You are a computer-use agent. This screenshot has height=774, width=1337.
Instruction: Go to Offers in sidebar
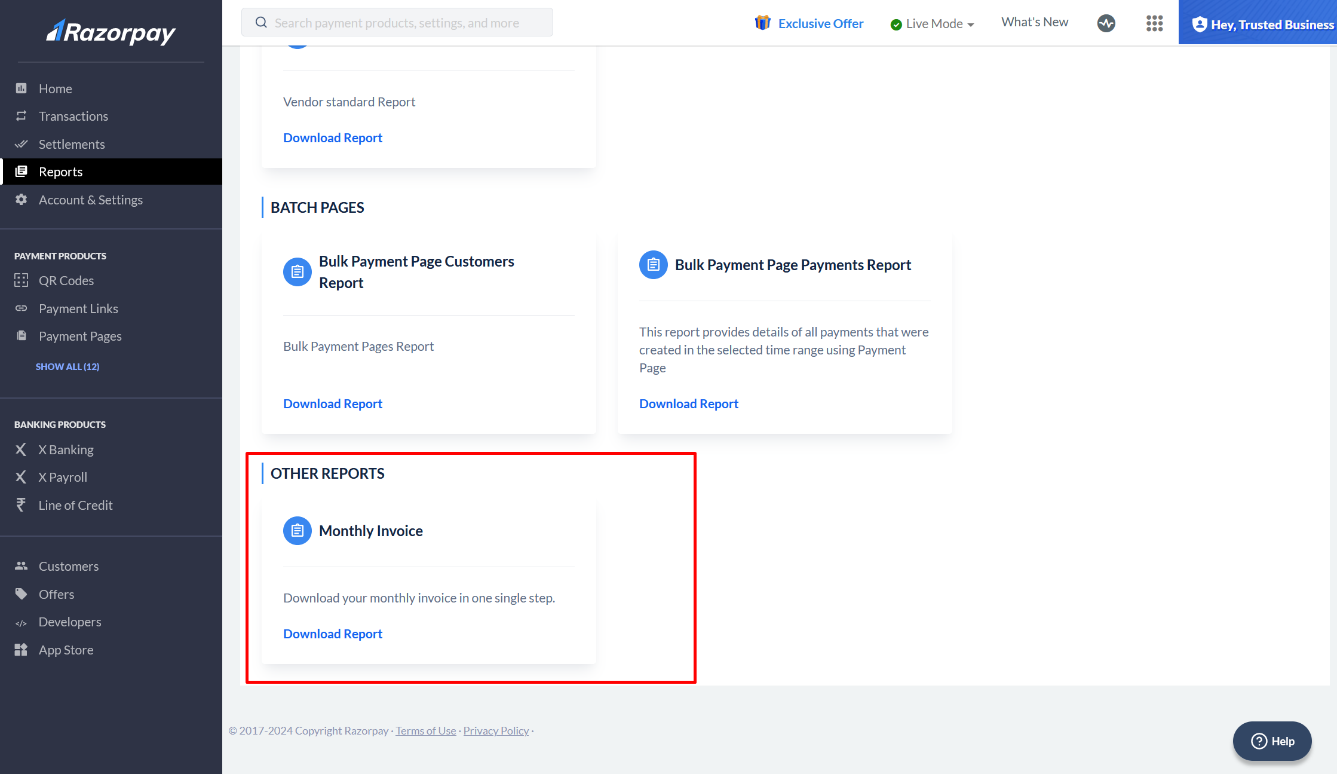[56, 594]
